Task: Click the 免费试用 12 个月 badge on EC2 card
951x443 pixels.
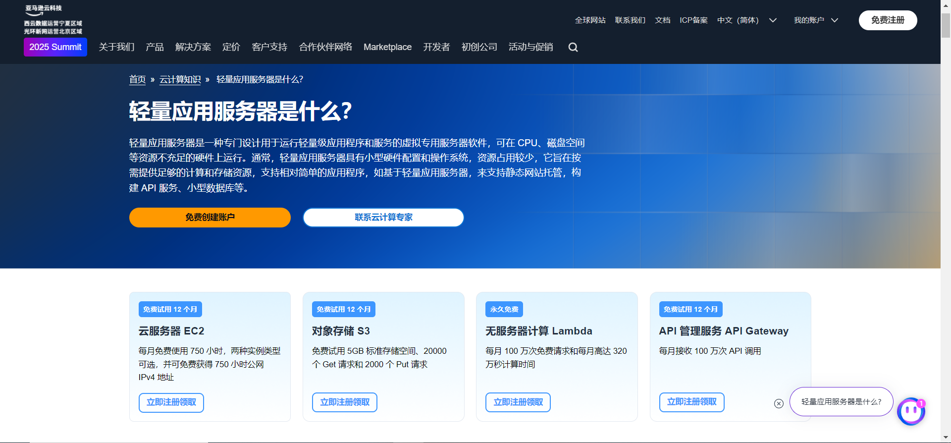Action: 170,309
